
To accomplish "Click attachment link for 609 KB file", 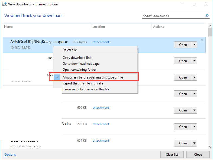I will (101, 108).
